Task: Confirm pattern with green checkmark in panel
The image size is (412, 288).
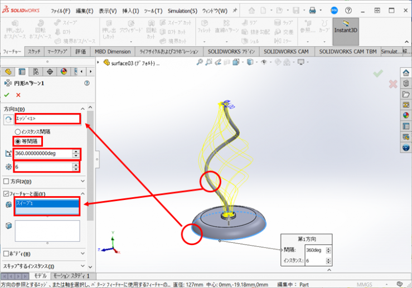Action: [x=7, y=95]
